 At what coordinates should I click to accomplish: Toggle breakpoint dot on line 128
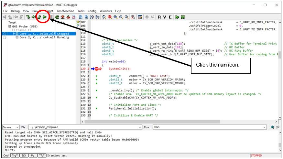click(97, 98)
